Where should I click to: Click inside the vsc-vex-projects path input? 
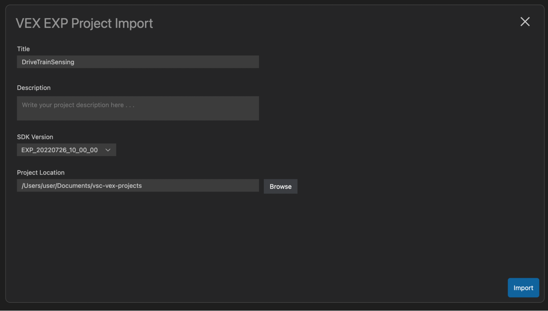tap(138, 186)
